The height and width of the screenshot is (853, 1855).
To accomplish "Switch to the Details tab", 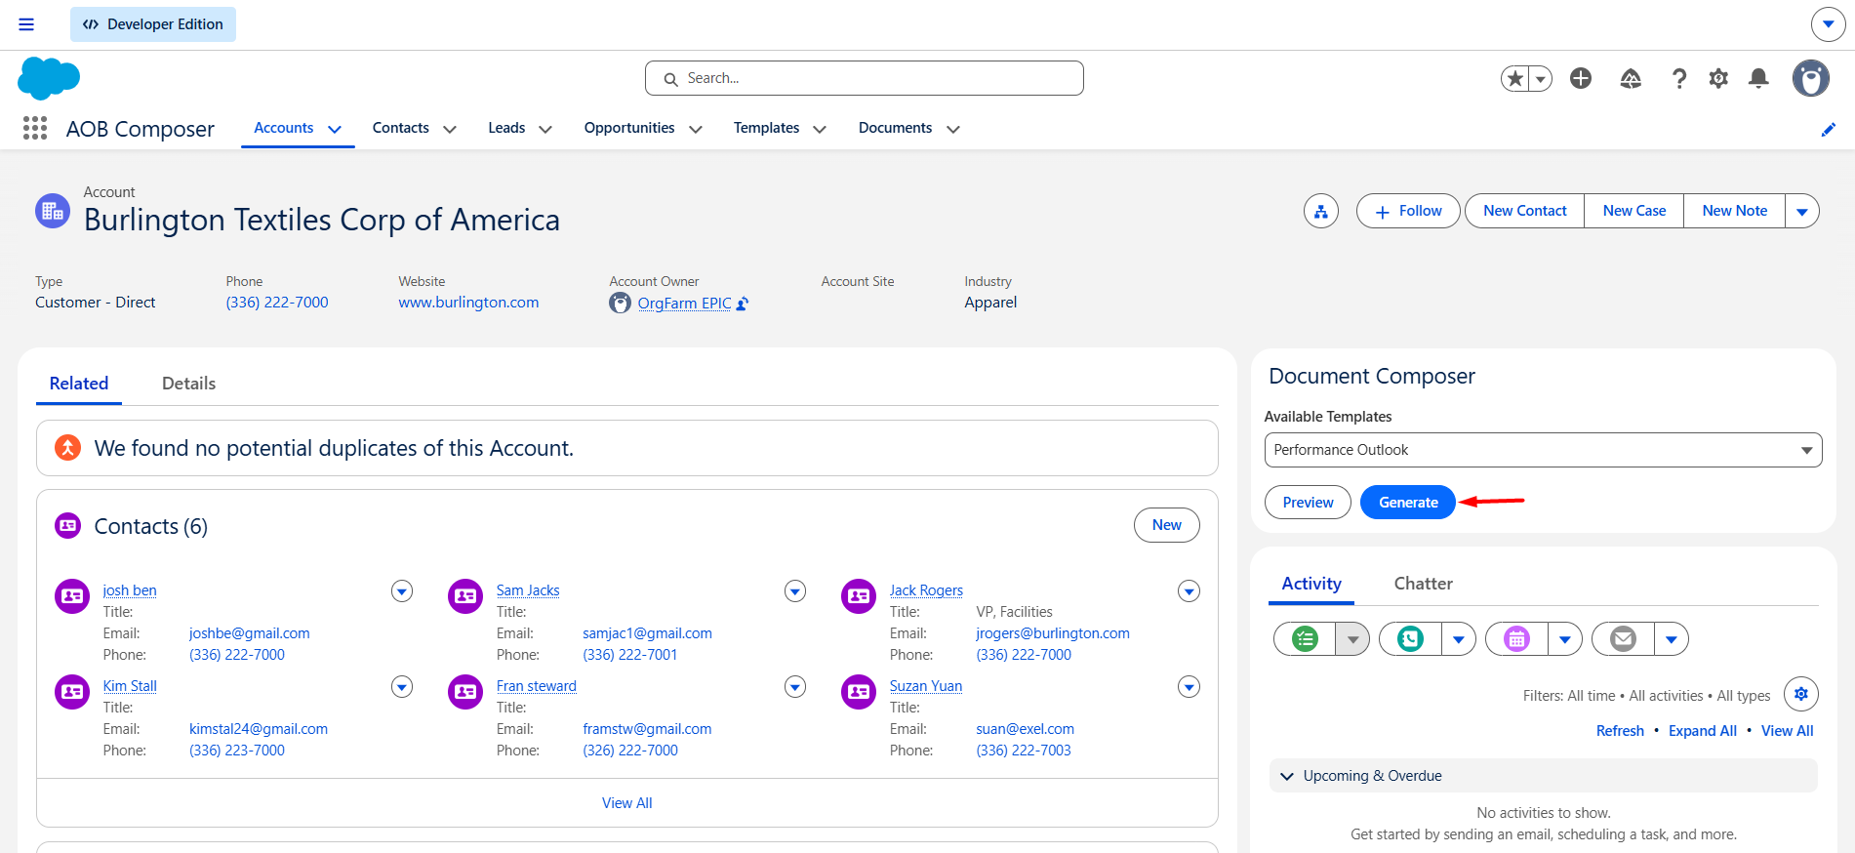I will point(188,384).
